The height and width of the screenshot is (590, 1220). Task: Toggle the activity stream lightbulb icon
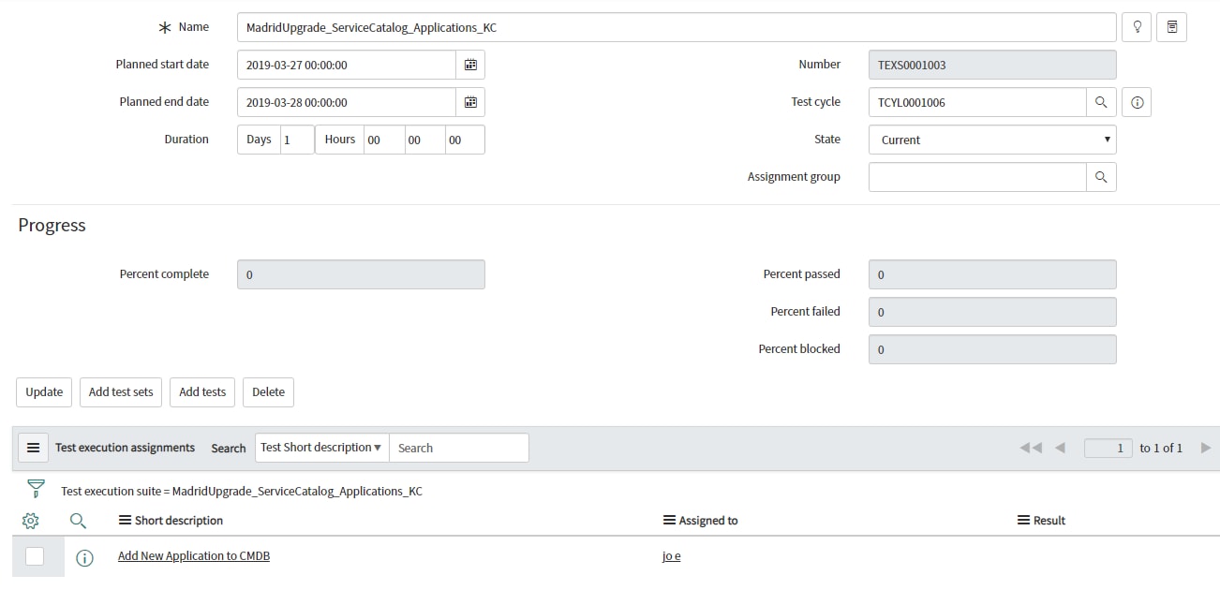tap(1136, 26)
